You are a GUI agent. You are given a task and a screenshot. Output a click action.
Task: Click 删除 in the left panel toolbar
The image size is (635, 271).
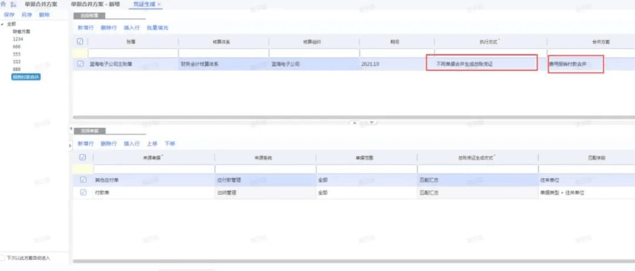pos(44,15)
